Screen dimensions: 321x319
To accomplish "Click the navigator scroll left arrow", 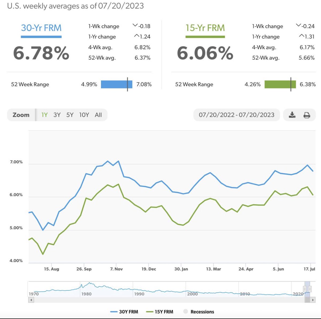I will (31, 300).
